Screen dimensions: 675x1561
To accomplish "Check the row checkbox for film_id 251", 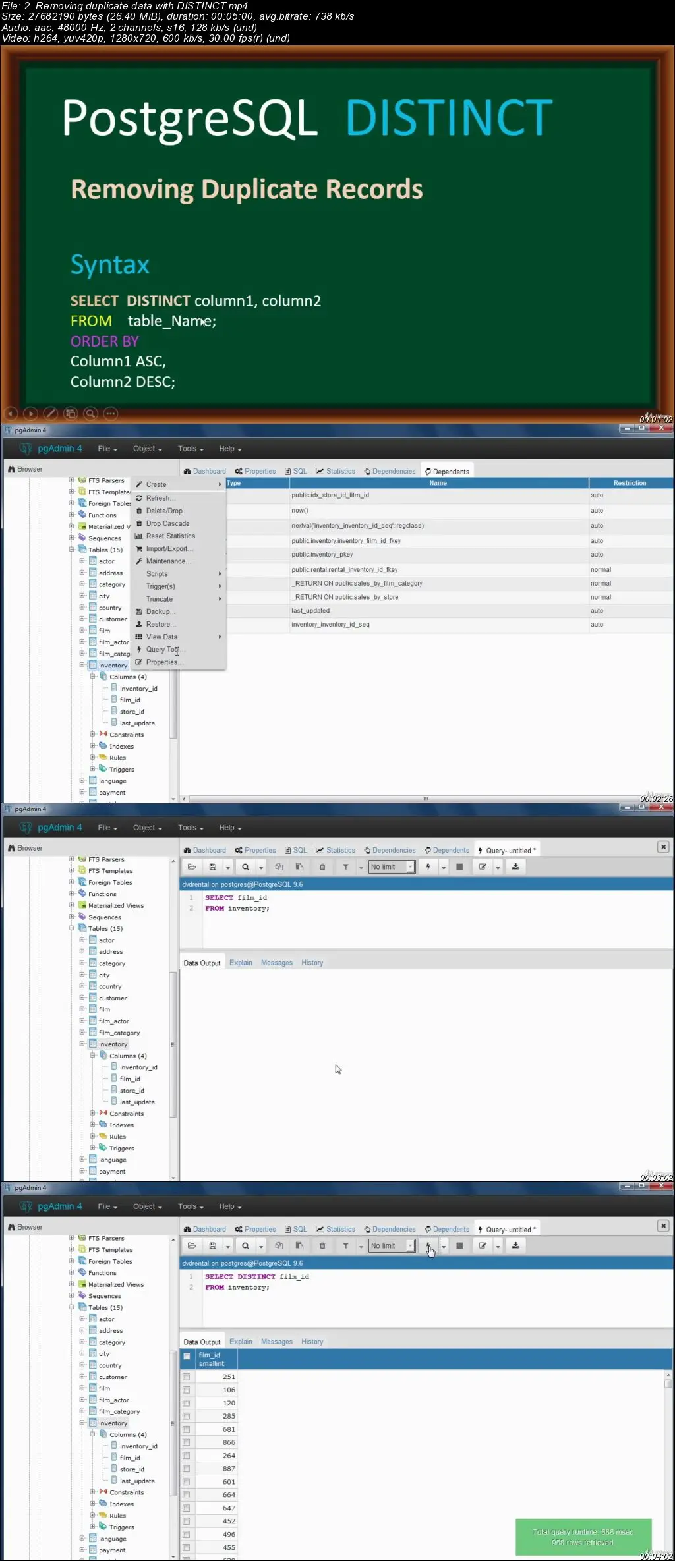I will [x=187, y=1377].
